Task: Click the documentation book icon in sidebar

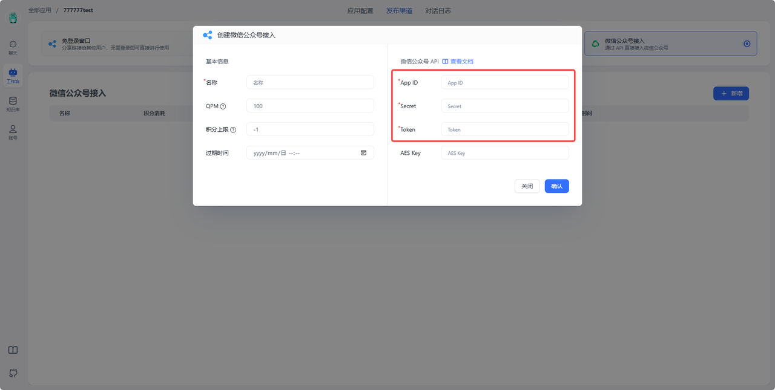Action: (13, 349)
